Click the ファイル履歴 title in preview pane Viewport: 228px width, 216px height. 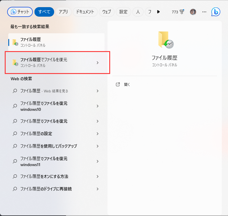[x=164, y=58]
